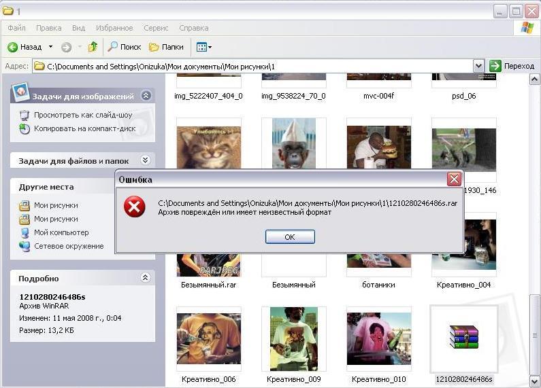
Task: Open the Справка menu
Action: tap(193, 28)
